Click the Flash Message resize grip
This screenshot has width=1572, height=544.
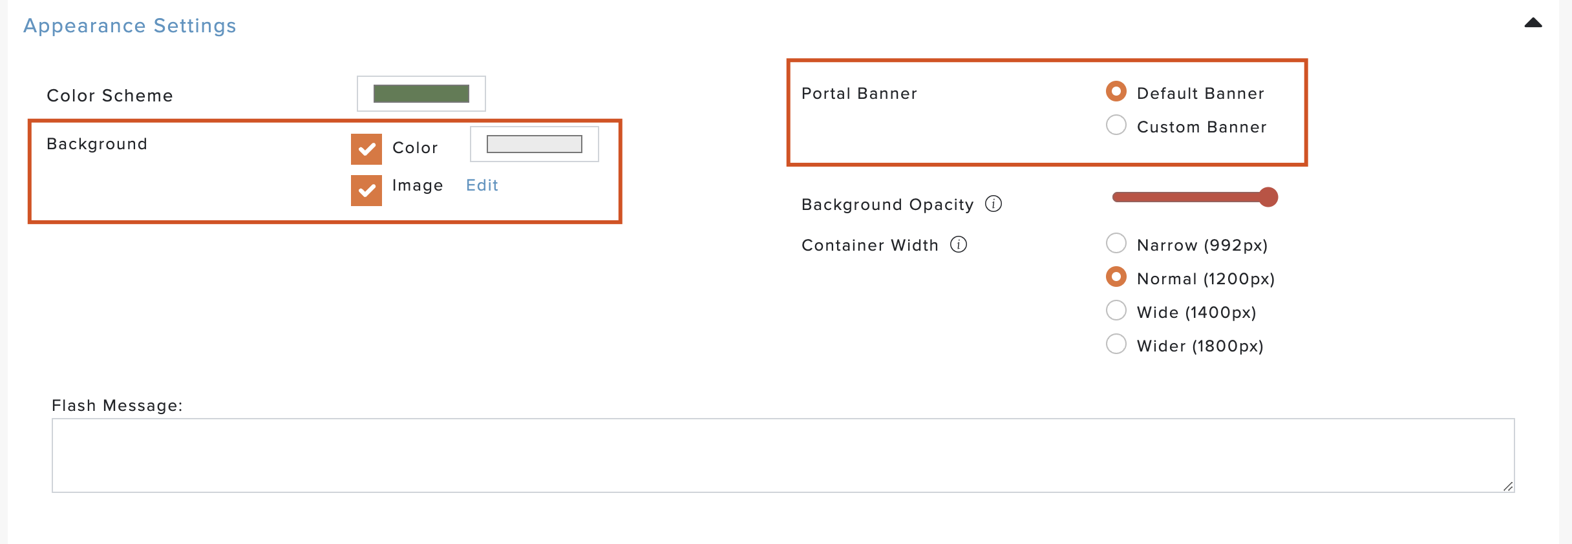coord(1507,486)
